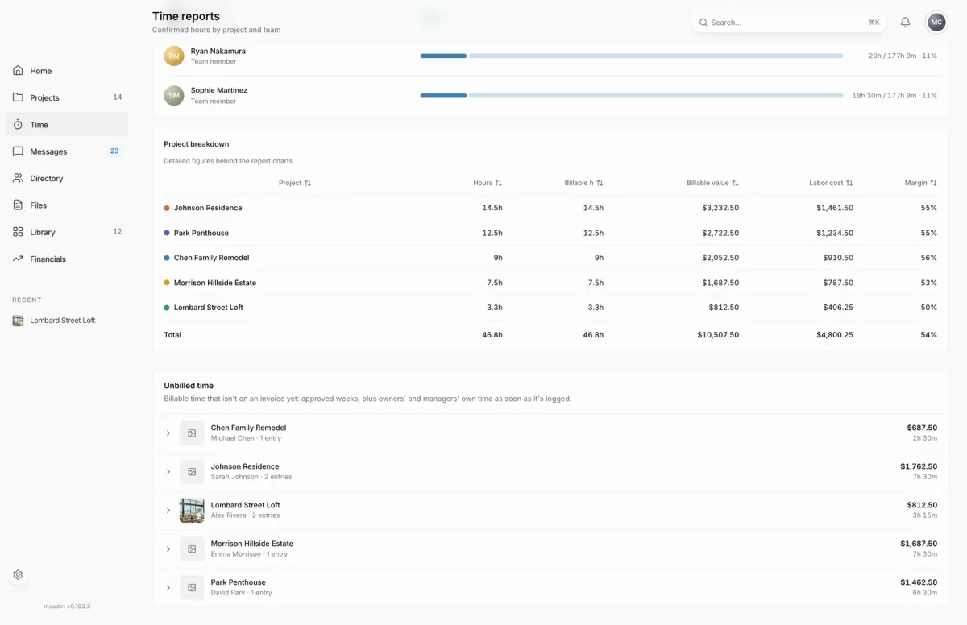Expand the Chen Family Remodel unbilled row

[168, 433]
